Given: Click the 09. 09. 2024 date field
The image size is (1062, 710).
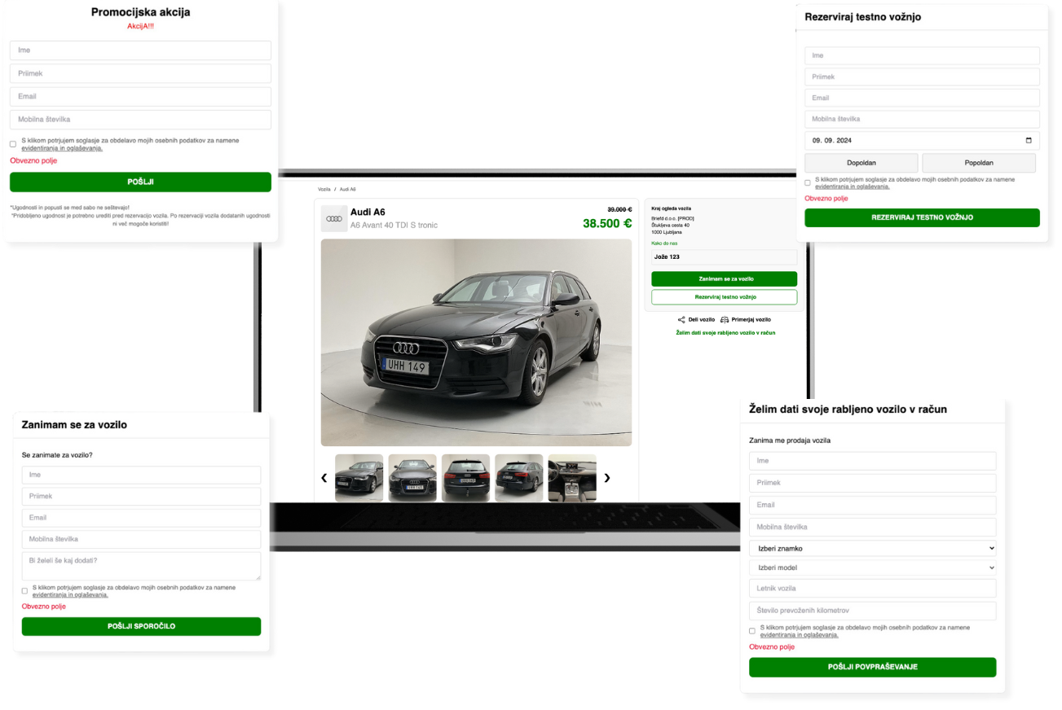Looking at the screenshot, I should click(x=922, y=140).
